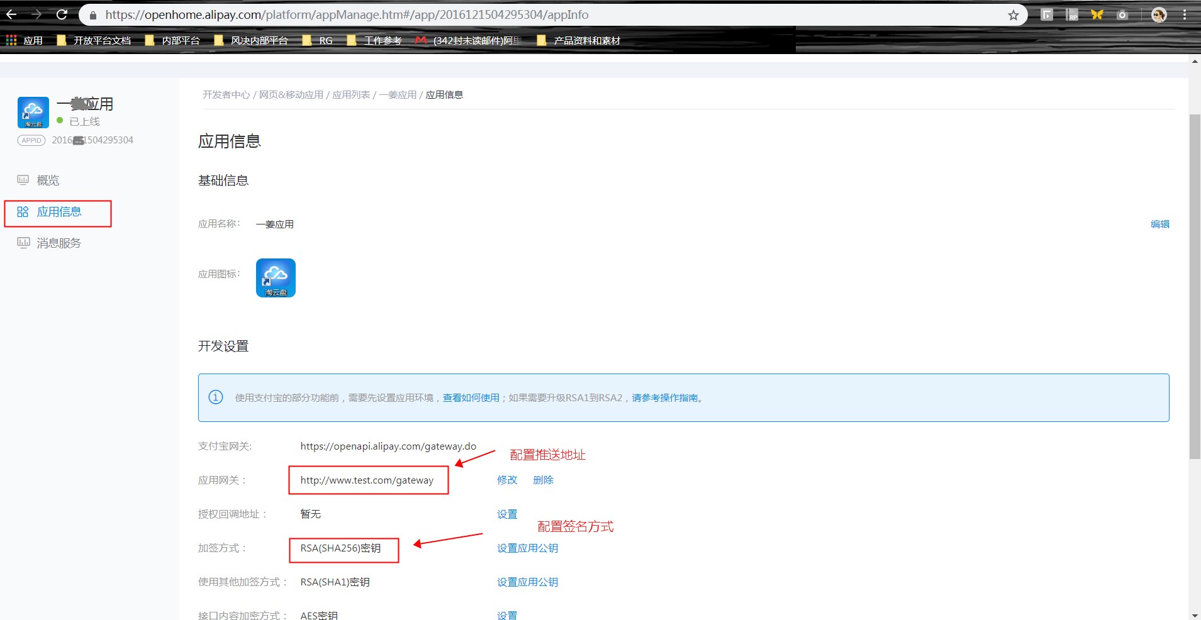
Task: Click 修改 for the 应用网关 address
Action: 507,480
